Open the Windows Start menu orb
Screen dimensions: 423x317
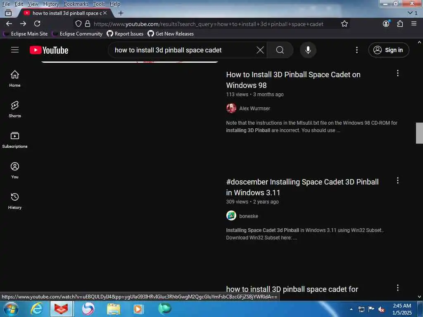pyautogui.click(x=11, y=309)
